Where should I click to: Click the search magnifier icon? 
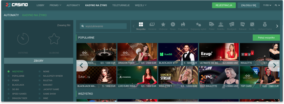(82, 26)
